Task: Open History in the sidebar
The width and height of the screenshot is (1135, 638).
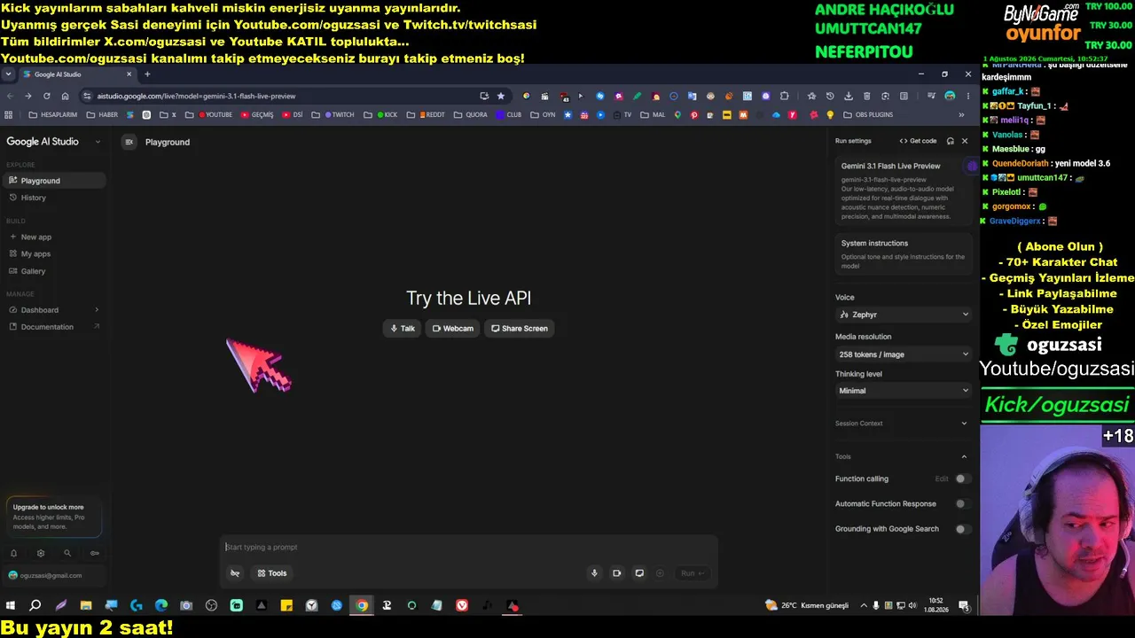Action: (x=53, y=198)
